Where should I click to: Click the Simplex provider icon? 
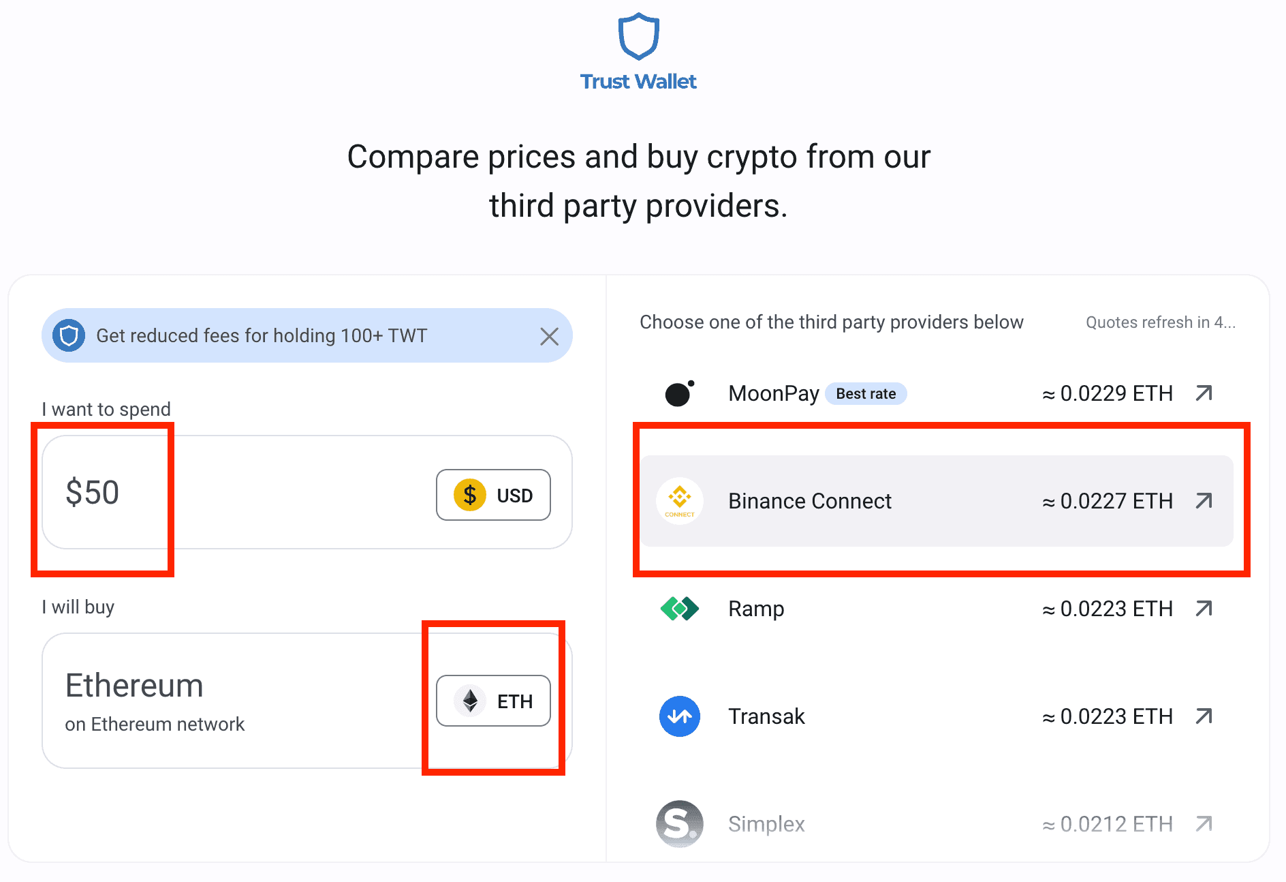pos(679,824)
